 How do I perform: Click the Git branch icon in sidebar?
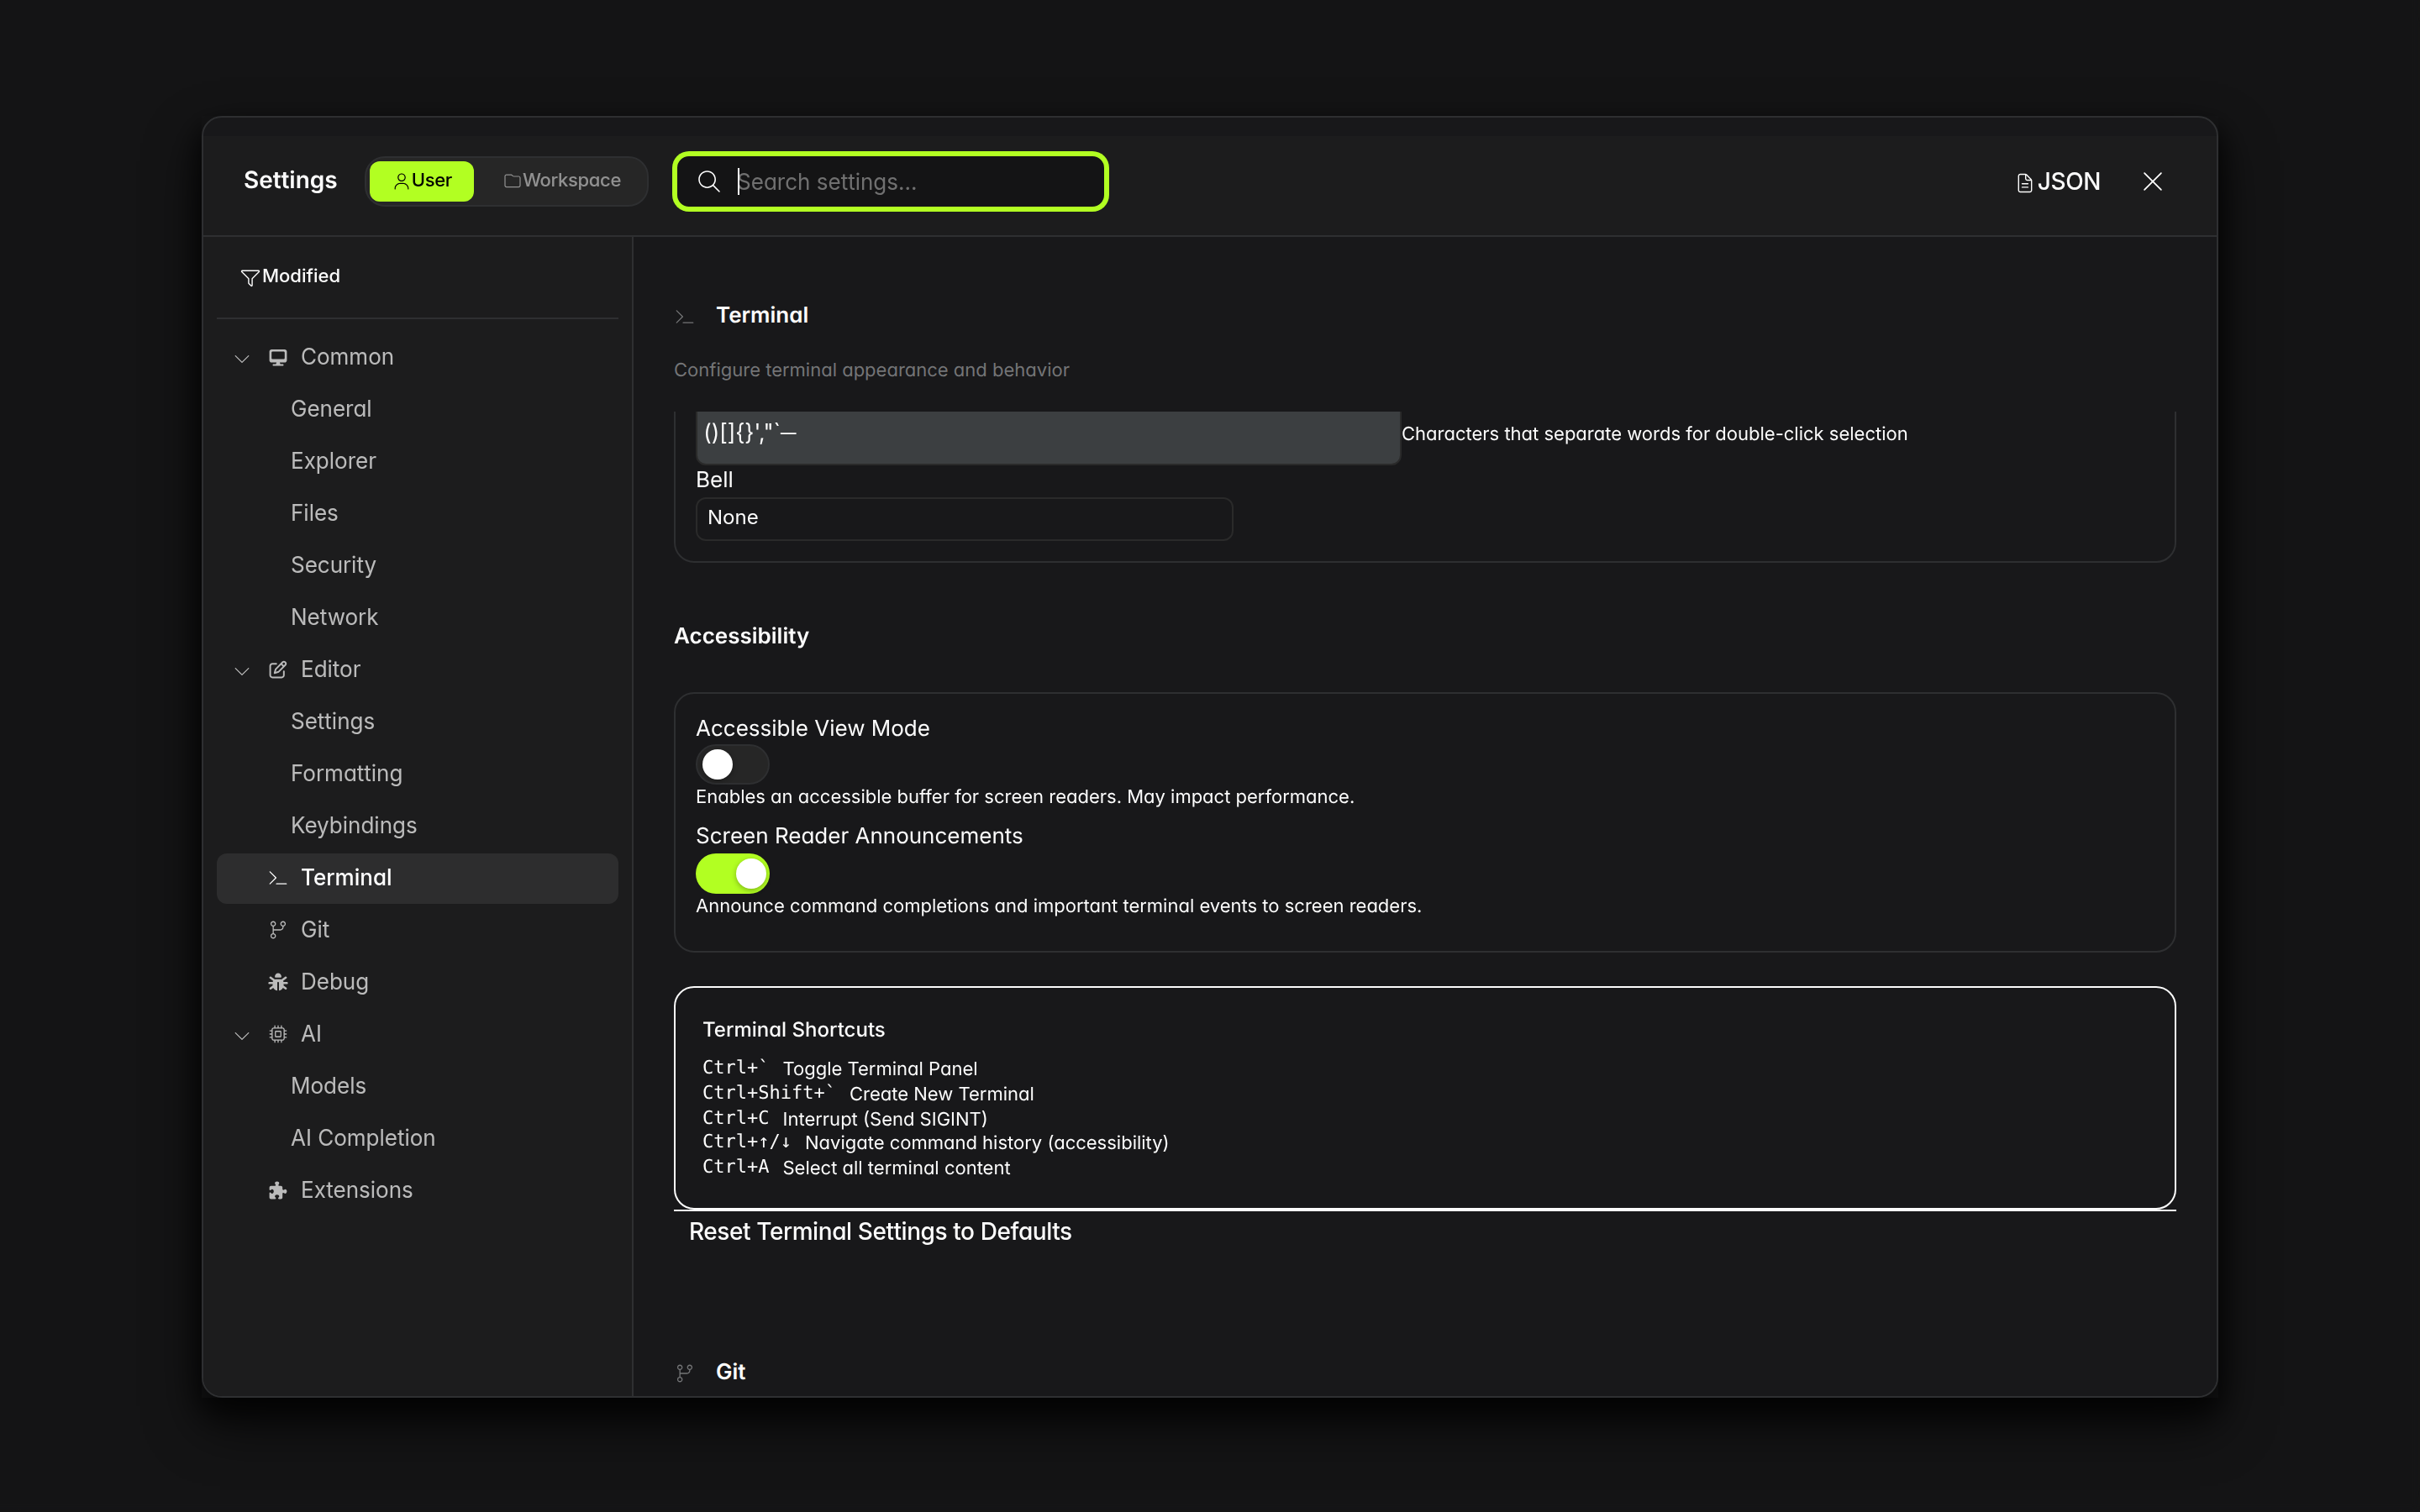click(x=278, y=930)
